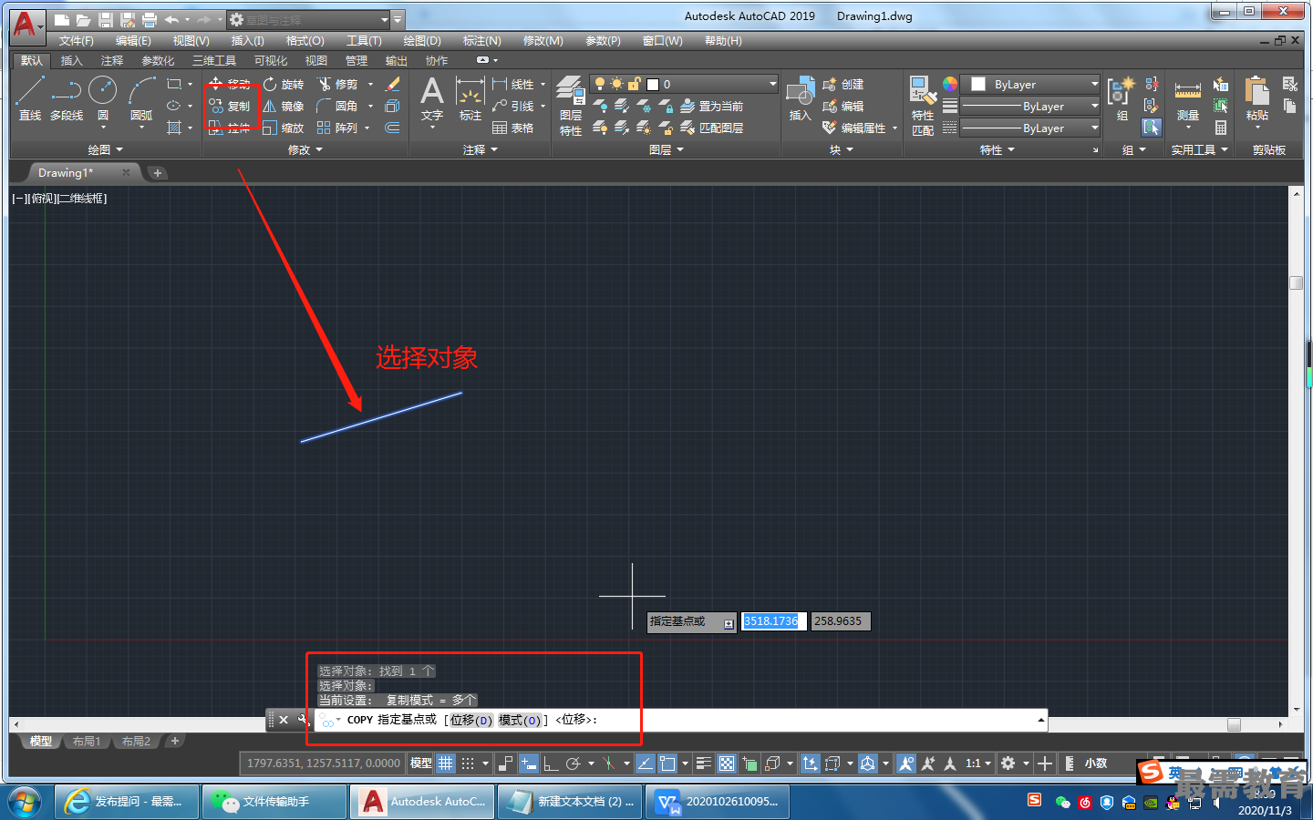Image resolution: width=1313 pixels, height=820 pixels.
Task: Switch to the Layout1 (布局1) tab
Action: pyautogui.click(x=87, y=742)
